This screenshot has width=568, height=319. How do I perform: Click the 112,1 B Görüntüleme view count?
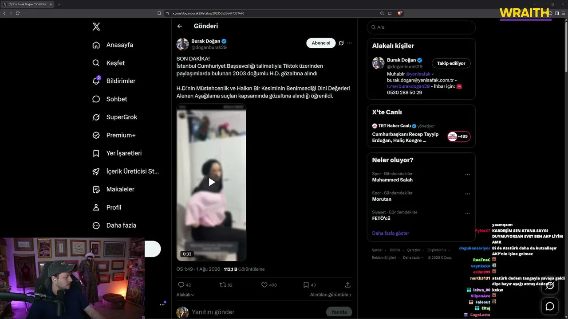pos(244,269)
